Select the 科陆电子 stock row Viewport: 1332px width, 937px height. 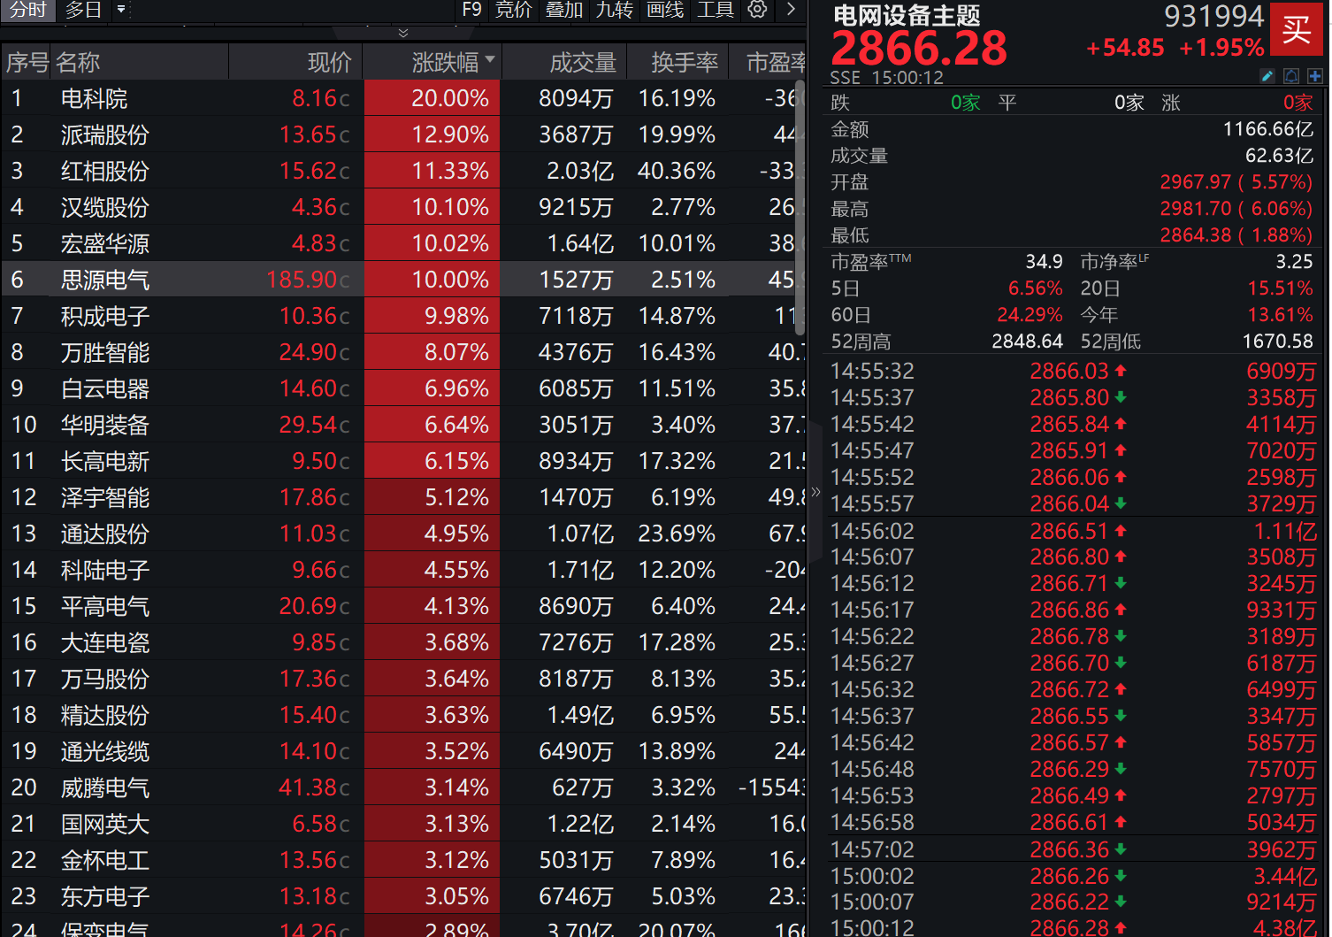point(403,570)
